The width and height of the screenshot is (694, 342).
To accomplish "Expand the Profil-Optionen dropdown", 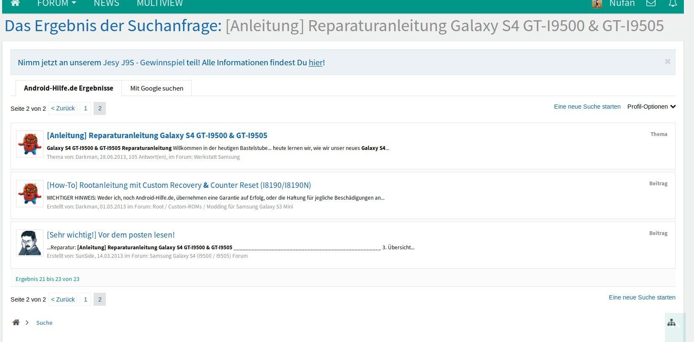I will click(x=651, y=107).
